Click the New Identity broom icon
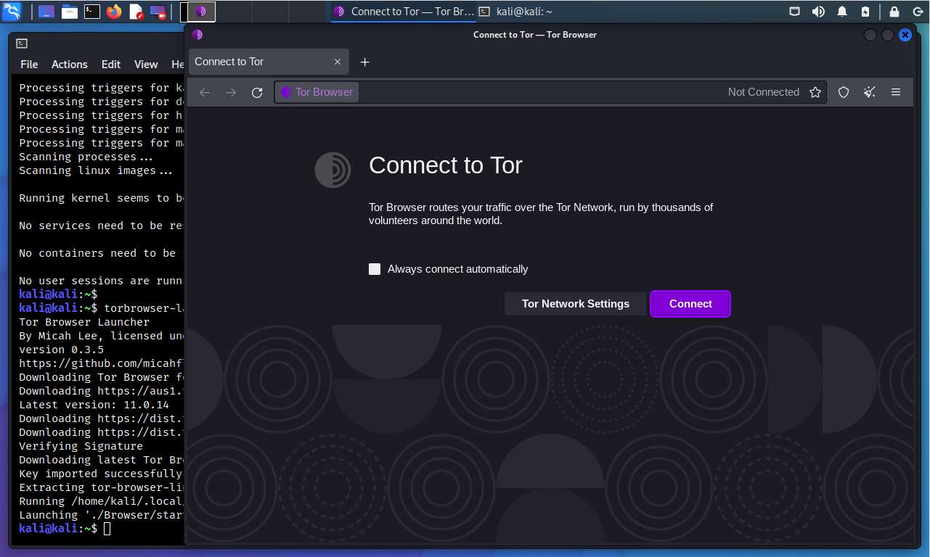The image size is (930, 557). pos(869,92)
